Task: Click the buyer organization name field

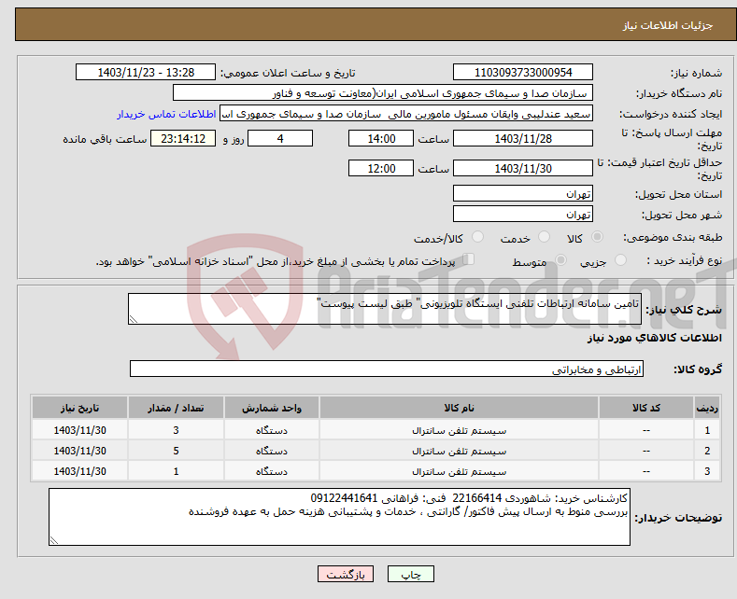Action: [383, 93]
